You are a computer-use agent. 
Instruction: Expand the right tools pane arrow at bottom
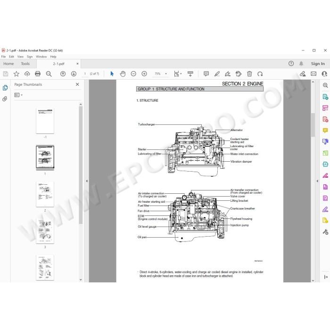[x=326, y=277]
